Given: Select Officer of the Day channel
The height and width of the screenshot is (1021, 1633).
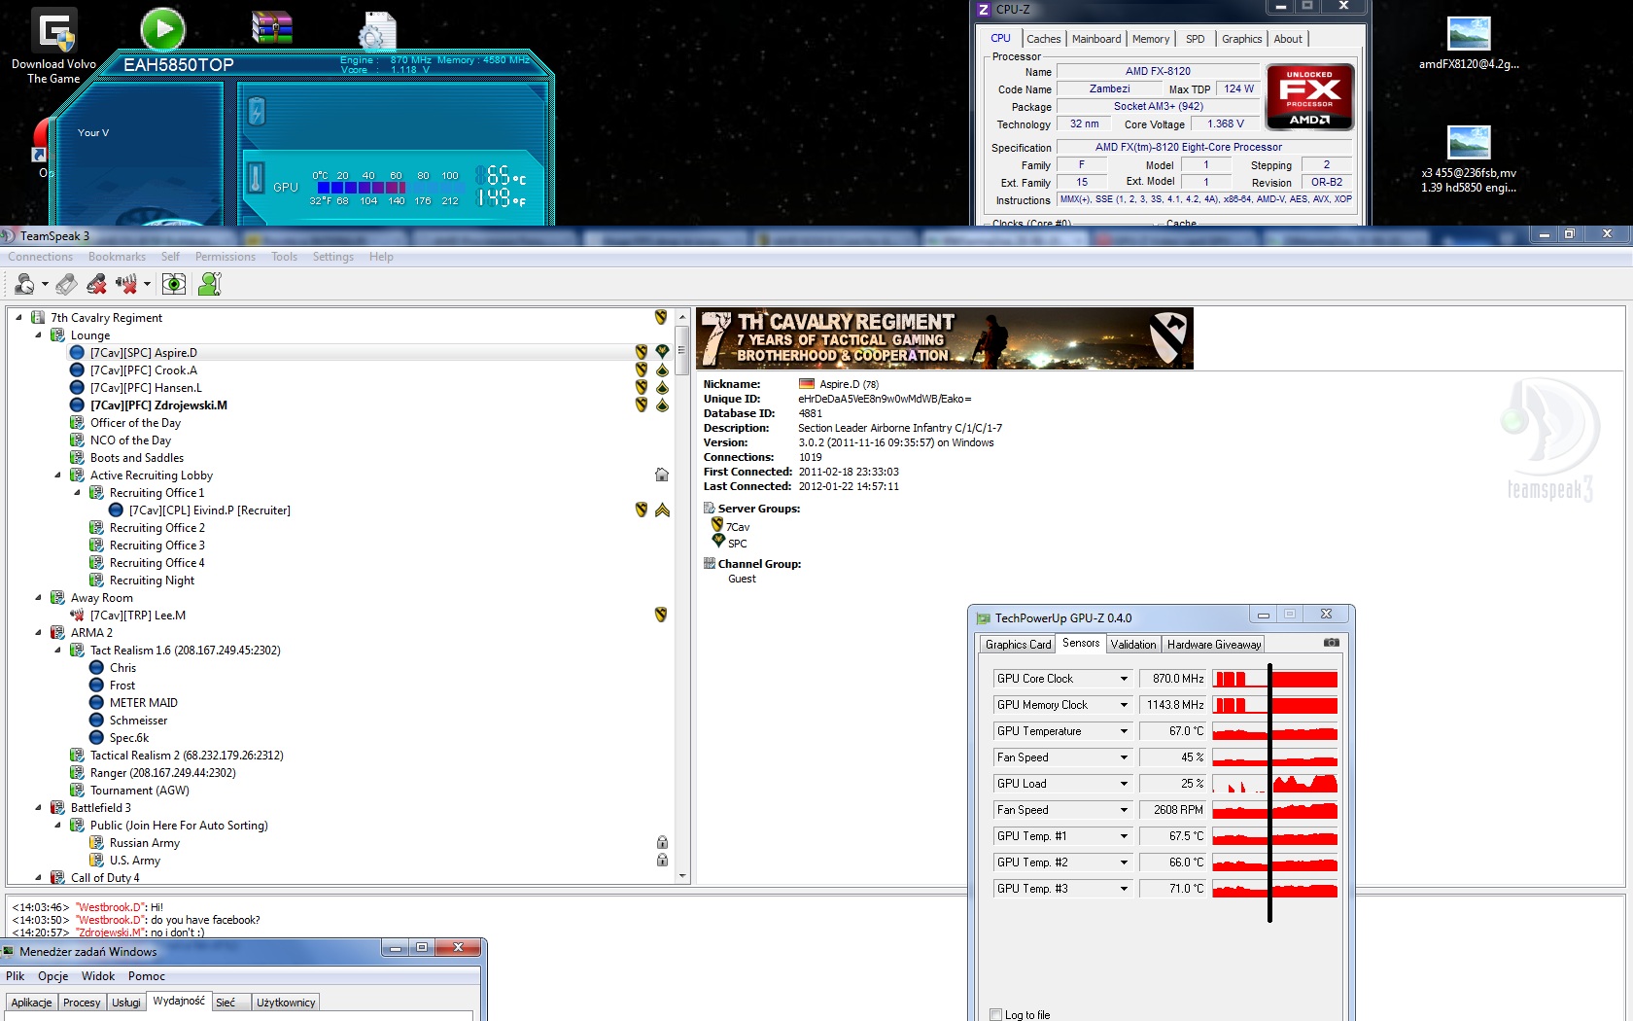Looking at the screenshot, I should (135, 423).
